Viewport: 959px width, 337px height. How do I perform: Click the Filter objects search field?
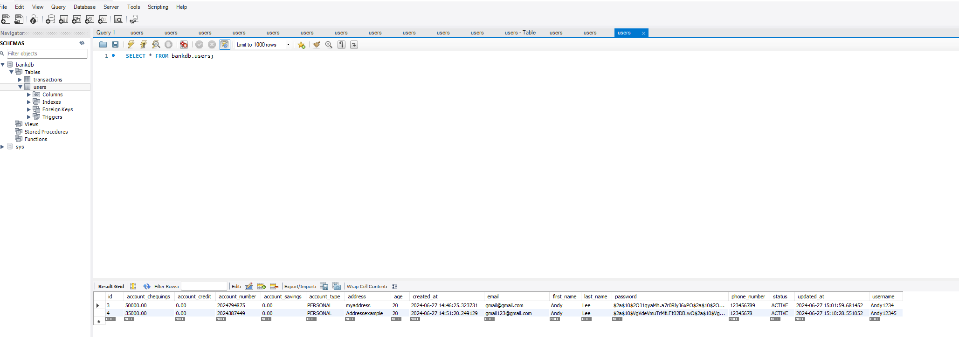[47, 54]
